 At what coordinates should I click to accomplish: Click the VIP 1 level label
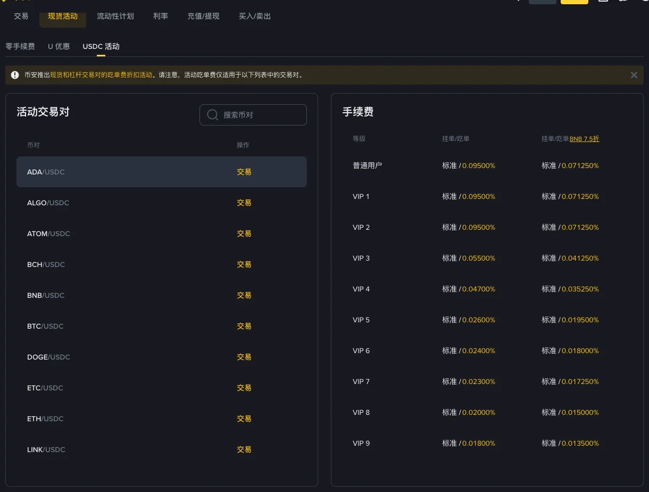(x=361, y=196)
